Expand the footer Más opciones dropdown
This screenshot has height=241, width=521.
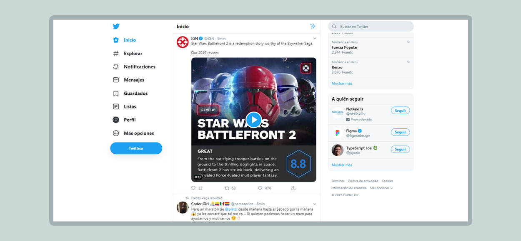pyautogui.click(x=381, y=188)
